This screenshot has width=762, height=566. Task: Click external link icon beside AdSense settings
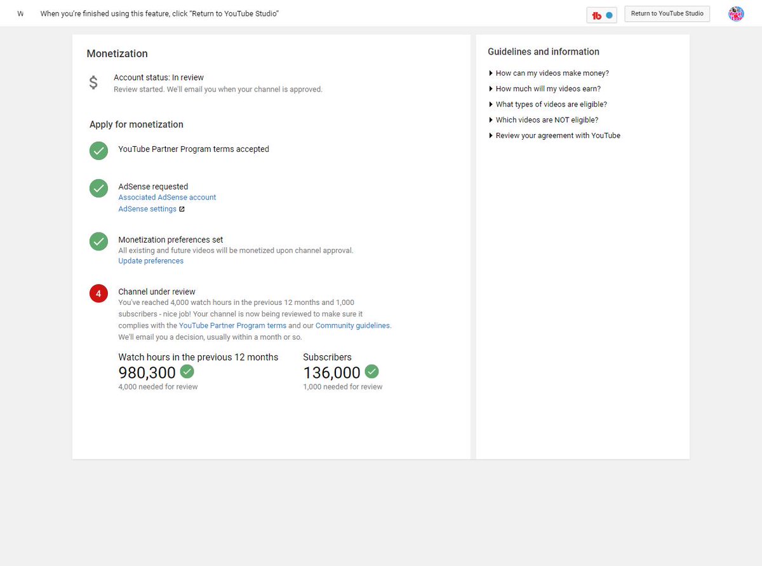[x=182, y=209]
